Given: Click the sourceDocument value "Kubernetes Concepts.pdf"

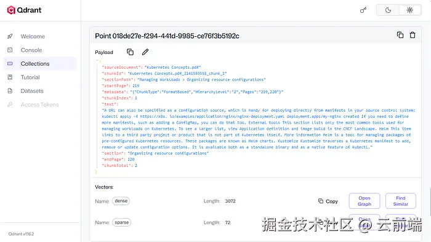Looking at the screenshot, I should [172, 67].
